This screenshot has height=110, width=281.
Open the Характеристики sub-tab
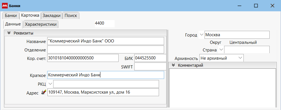point(41,24)
